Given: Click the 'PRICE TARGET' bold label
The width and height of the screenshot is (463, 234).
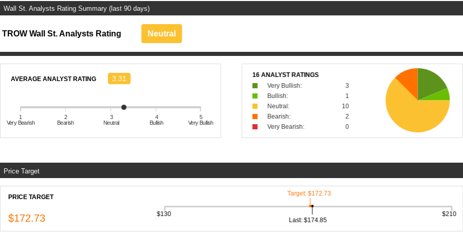Looking at the screenshot, I should (31, 197).
